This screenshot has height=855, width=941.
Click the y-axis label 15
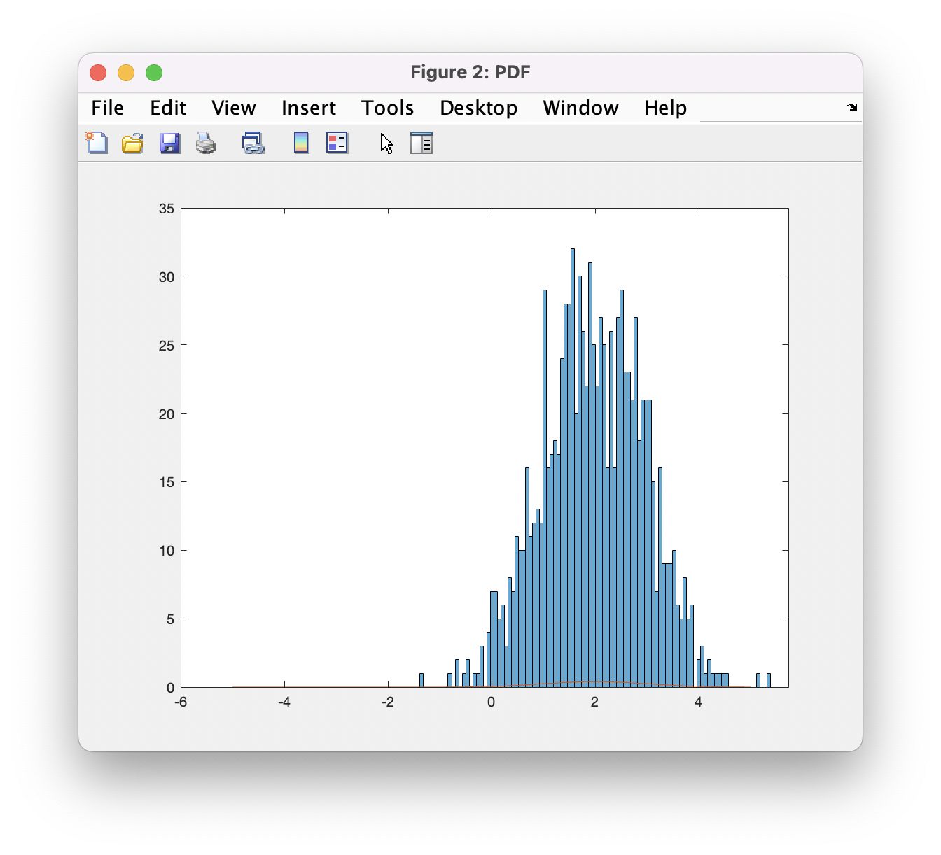tap(167, 482)
